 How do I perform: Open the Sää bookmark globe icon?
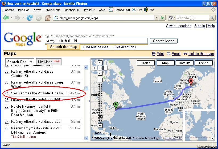tap(146, 10)
